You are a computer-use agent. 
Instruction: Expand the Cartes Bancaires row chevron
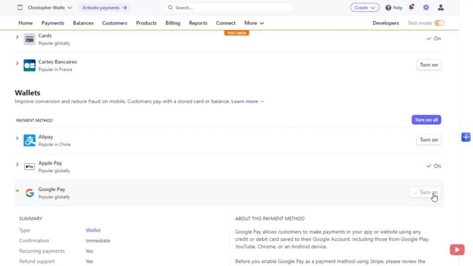[x=17, y=63]
